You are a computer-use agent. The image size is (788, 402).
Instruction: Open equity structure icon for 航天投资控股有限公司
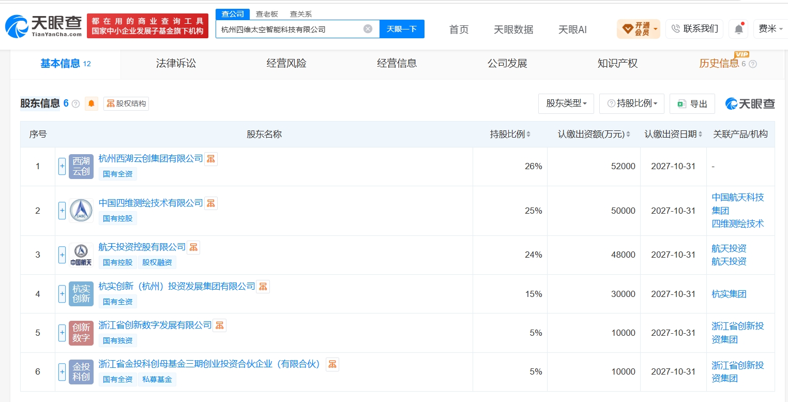(x=193, y=247)
